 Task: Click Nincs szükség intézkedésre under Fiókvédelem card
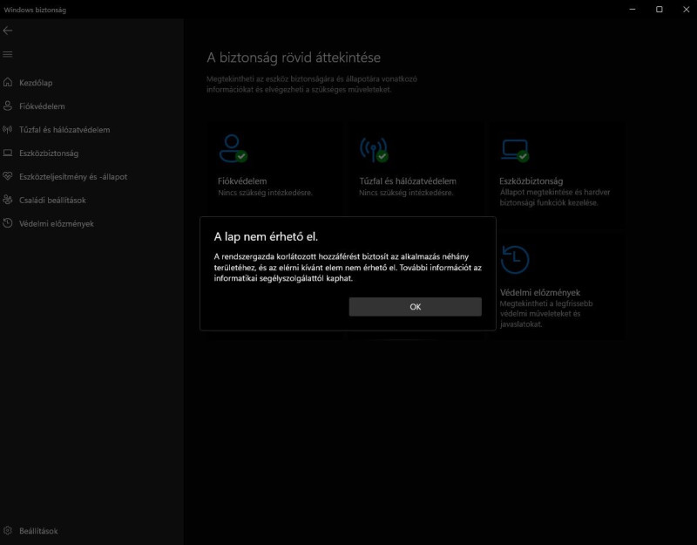coord(265,193)
